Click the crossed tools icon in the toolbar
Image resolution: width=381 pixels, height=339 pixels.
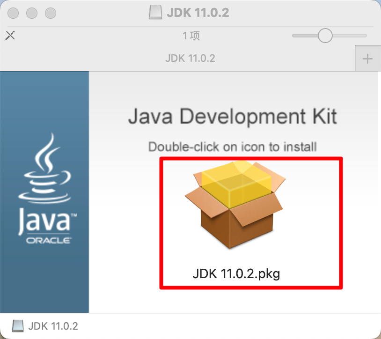click(10, 36)
